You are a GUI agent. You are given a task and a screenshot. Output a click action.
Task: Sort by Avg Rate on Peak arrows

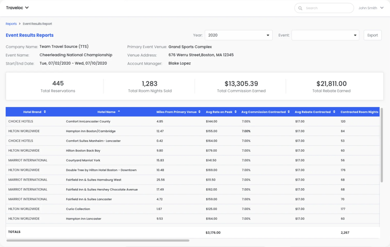pos(236,112)
